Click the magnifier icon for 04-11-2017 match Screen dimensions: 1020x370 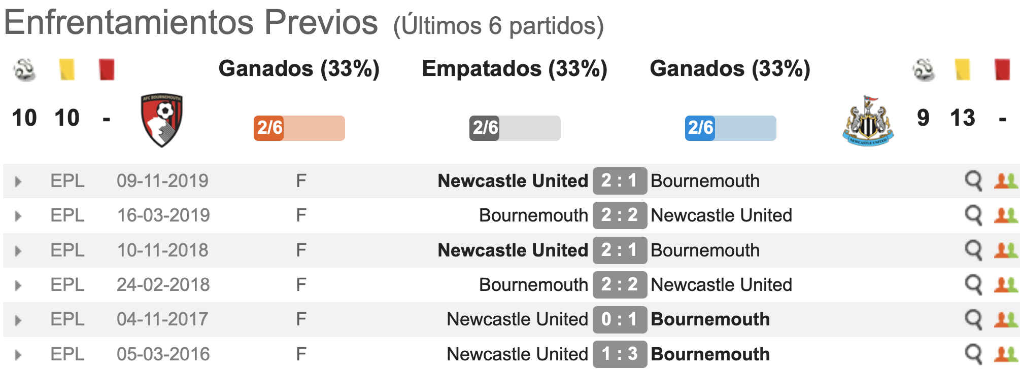[x=973, y=320]
